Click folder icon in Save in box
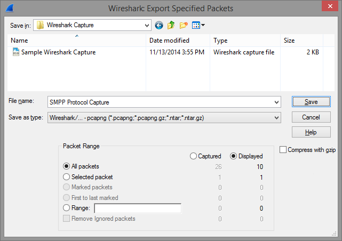Screen dimensions: 342x241 point(40,25)
